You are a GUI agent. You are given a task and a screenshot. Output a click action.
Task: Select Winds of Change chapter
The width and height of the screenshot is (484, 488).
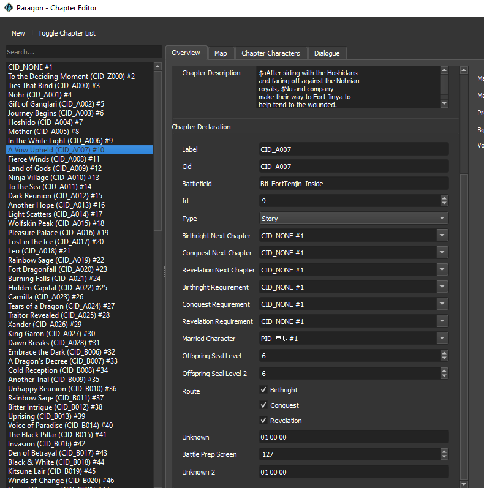[x=80, y=480]
